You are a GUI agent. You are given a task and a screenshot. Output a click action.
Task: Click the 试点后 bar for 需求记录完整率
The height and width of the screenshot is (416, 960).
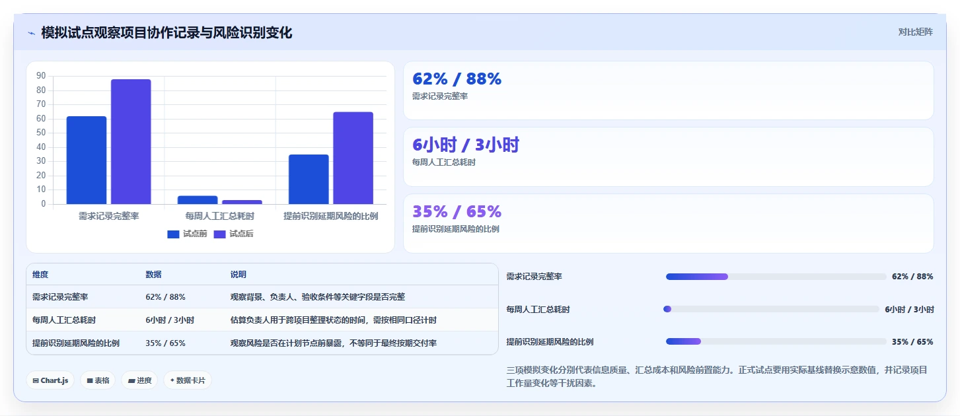point(131,141)
